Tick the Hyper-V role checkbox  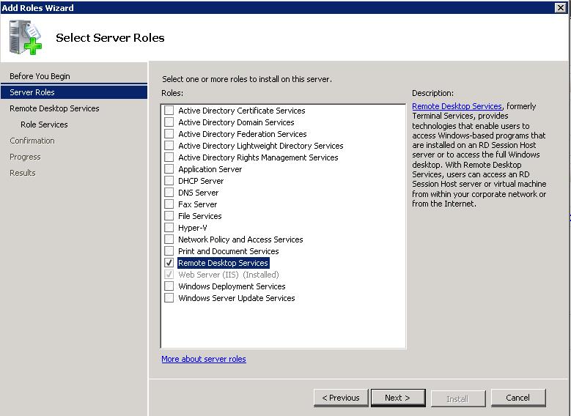169,228
